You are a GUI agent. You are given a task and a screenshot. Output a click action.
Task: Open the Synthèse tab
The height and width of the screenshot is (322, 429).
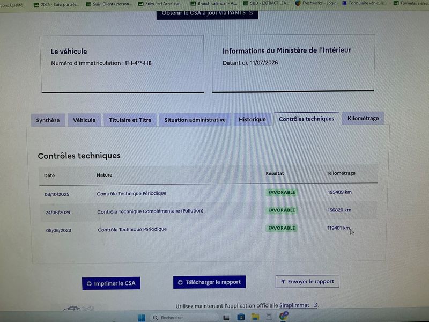pyautogui.click(x=48, y=120)
